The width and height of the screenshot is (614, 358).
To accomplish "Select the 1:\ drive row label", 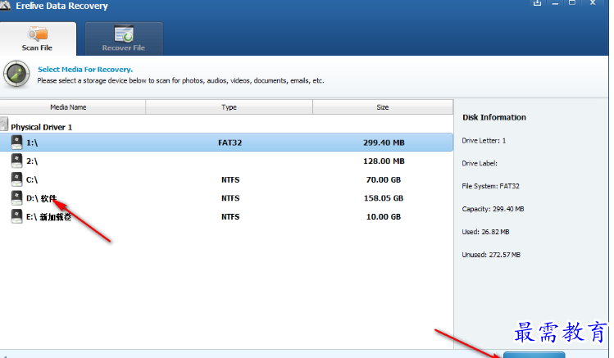I will (x=32, y=143).
